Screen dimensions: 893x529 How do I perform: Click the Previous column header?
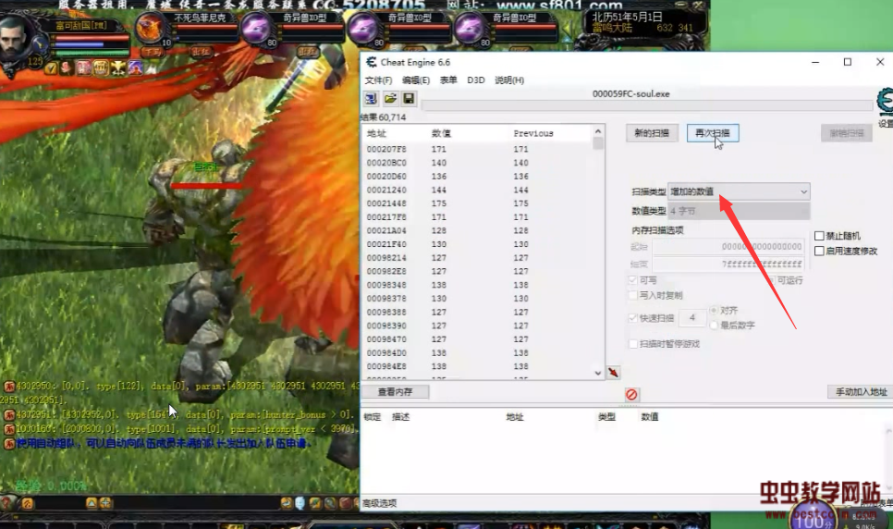(x=533, y=133)
